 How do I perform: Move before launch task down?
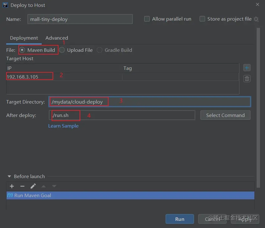pyautogui.click(x=54, y=186)
